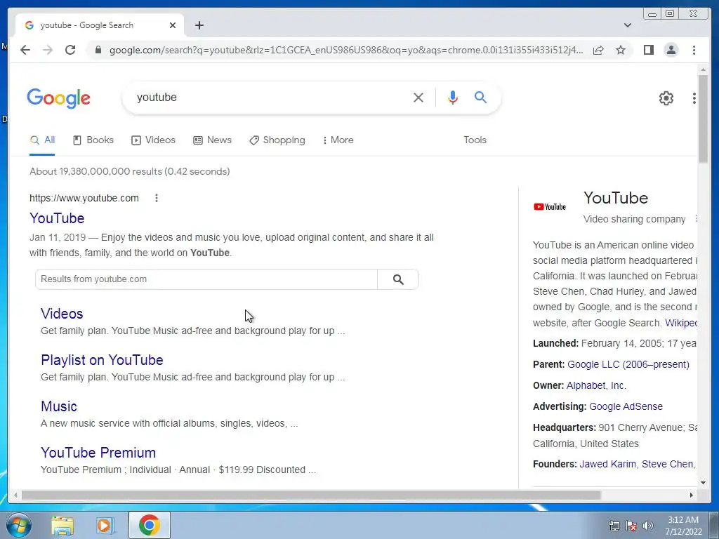Screen dimensions: 719x539
Task: Open Chrome side panel
Action: click(x=648, y=50)
